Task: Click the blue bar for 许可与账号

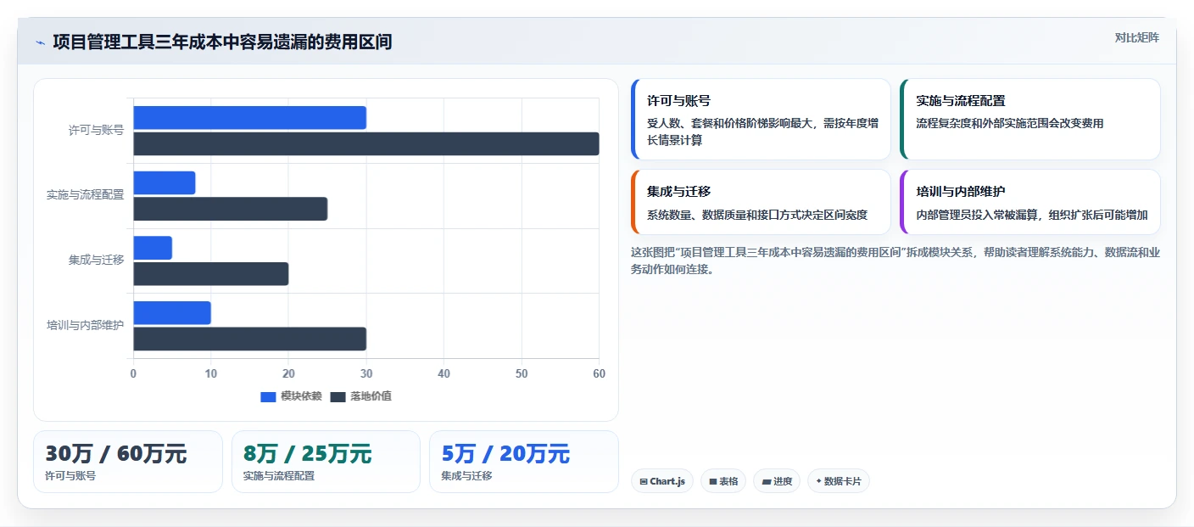Action: [x=249, y=118]
